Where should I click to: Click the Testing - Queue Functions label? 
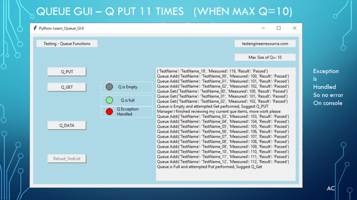click(x=67, y=44)
